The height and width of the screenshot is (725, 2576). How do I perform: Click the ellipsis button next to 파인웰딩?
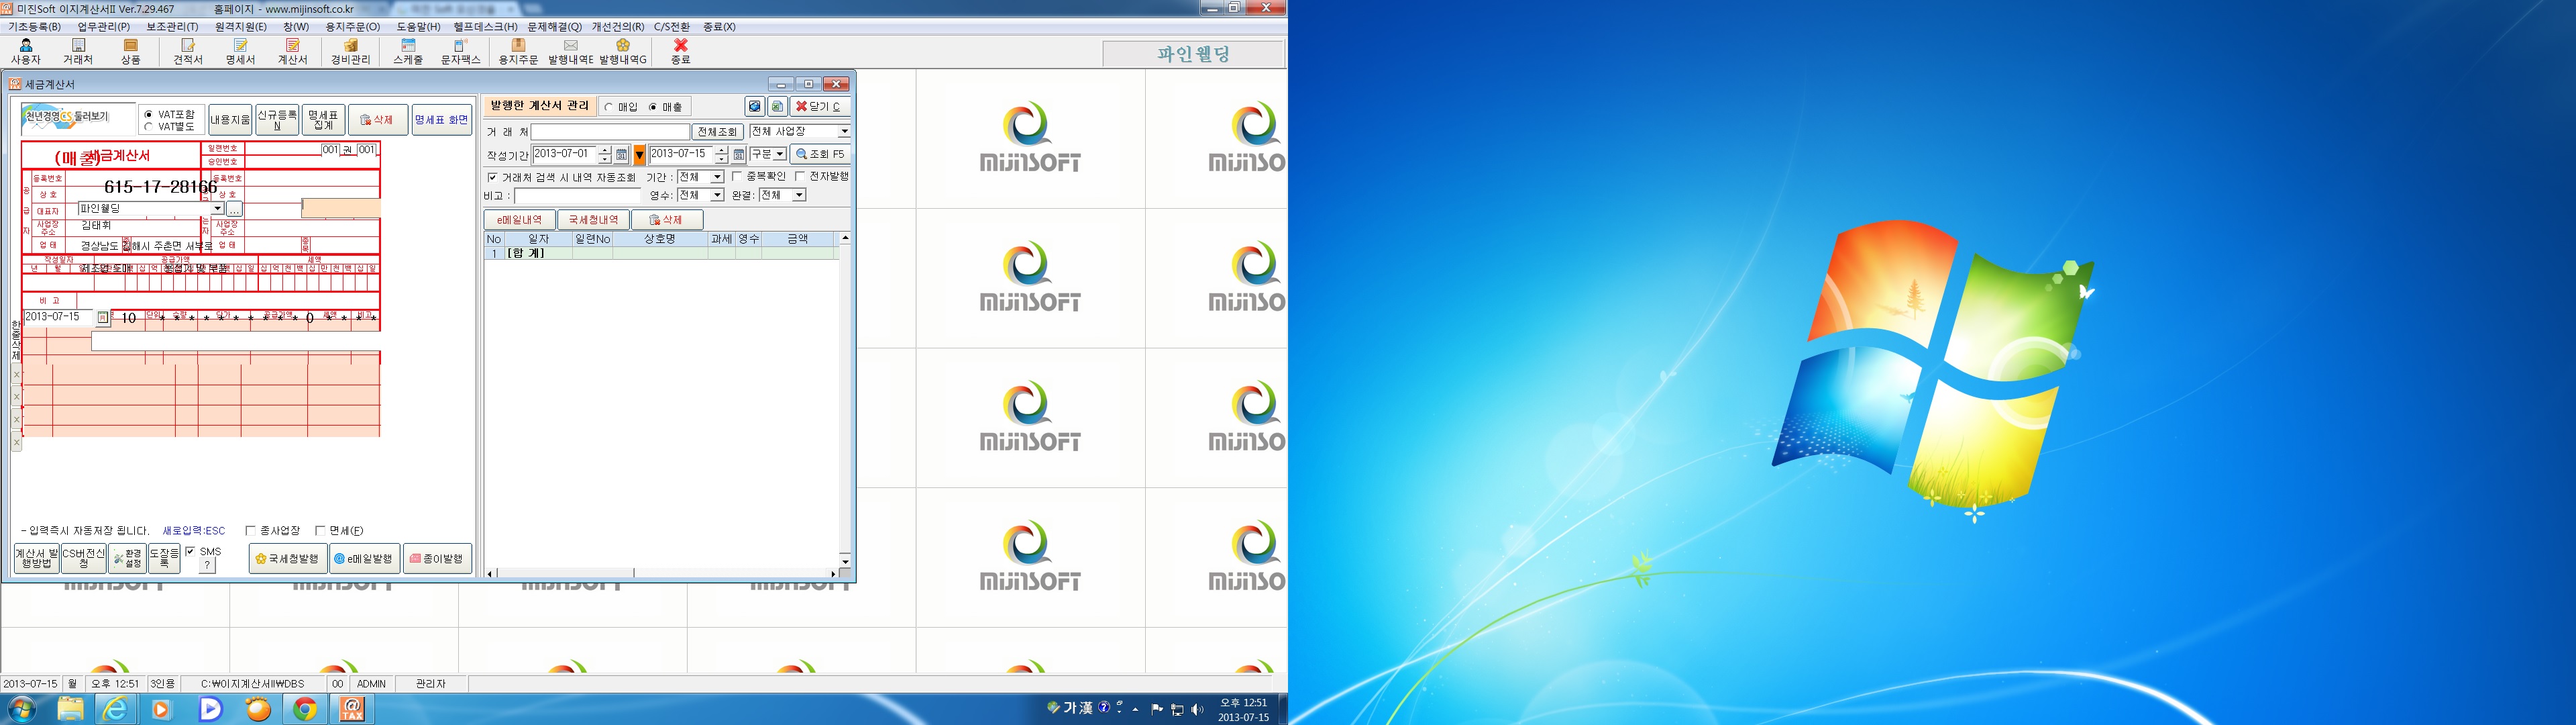(x=234, y=209)
